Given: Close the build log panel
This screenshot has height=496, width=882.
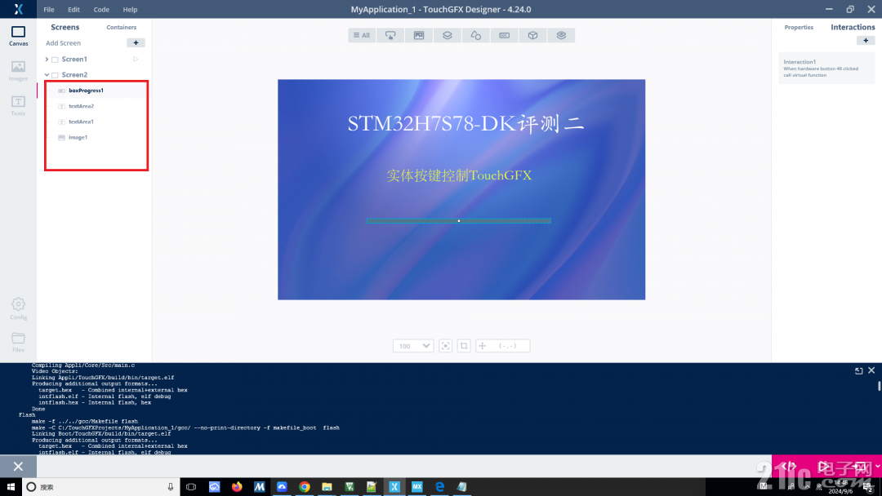Looking at the screenshot, I should (871, 370).
